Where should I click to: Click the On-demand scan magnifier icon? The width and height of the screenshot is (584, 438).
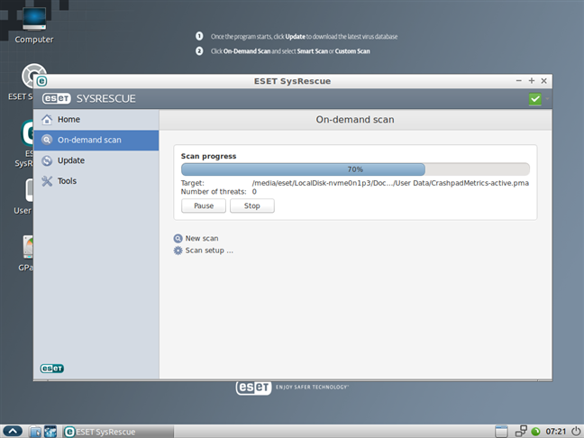[x=47, y=140]
